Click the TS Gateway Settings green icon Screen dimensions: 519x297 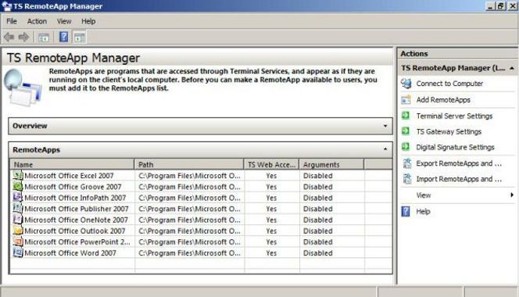406,131
